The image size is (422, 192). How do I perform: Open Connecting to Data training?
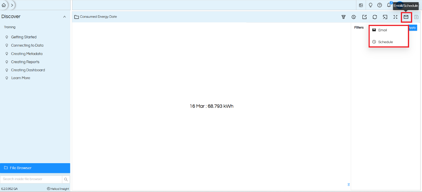tap(27, 45)
